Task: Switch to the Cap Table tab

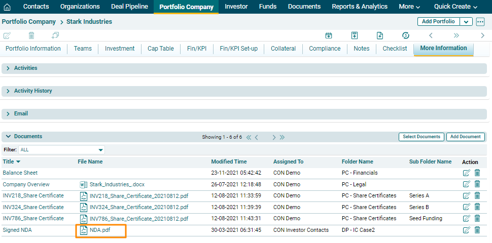Action: point(160,49)
